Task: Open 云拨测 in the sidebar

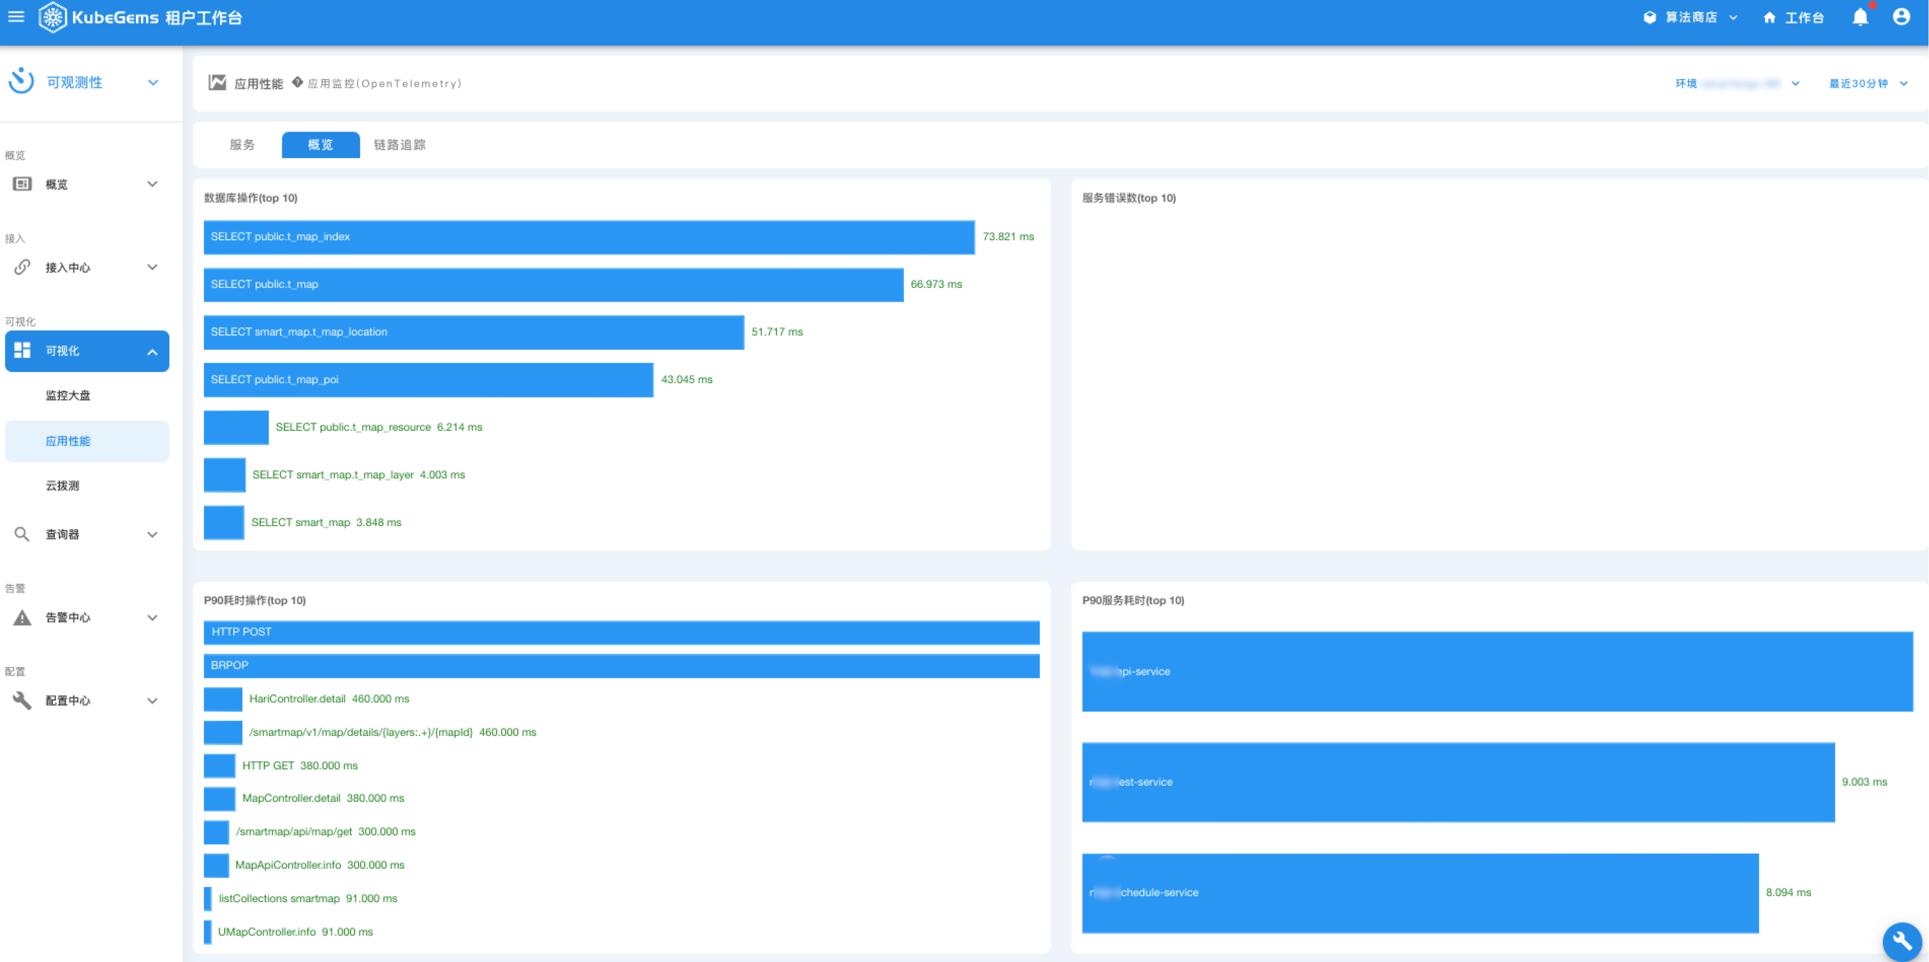Action: coord(63,486)
